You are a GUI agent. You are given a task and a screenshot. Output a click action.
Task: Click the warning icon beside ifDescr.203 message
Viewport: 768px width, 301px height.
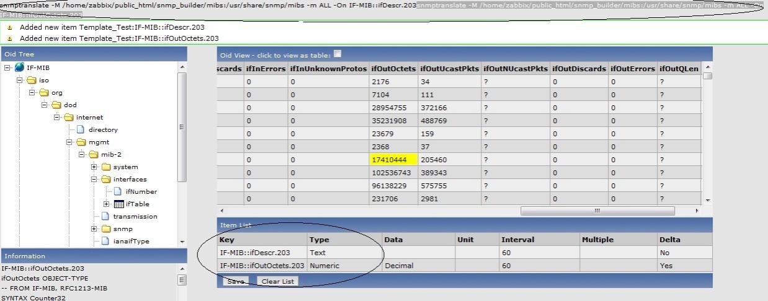tap(10, 28)
